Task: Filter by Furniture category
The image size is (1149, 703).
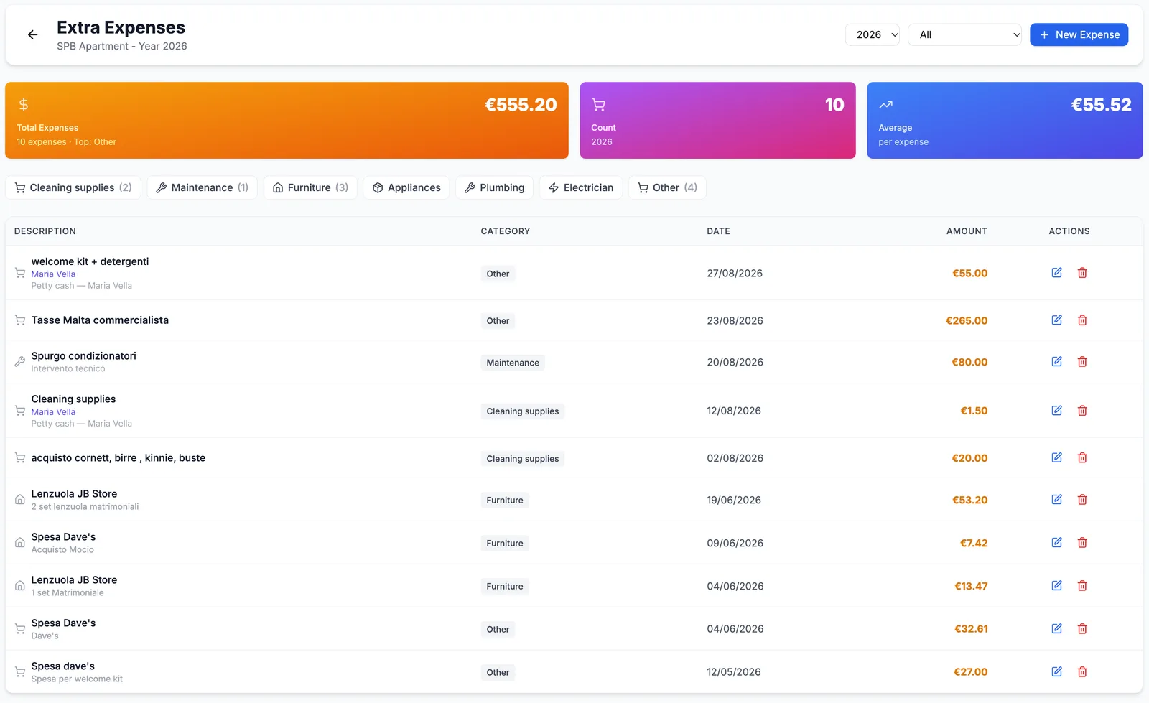Action: point(310,187)
